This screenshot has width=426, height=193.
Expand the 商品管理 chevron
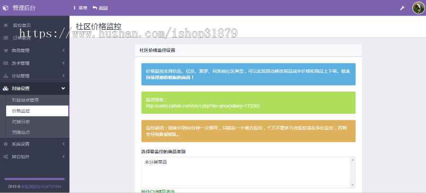(x=63, y=50)
